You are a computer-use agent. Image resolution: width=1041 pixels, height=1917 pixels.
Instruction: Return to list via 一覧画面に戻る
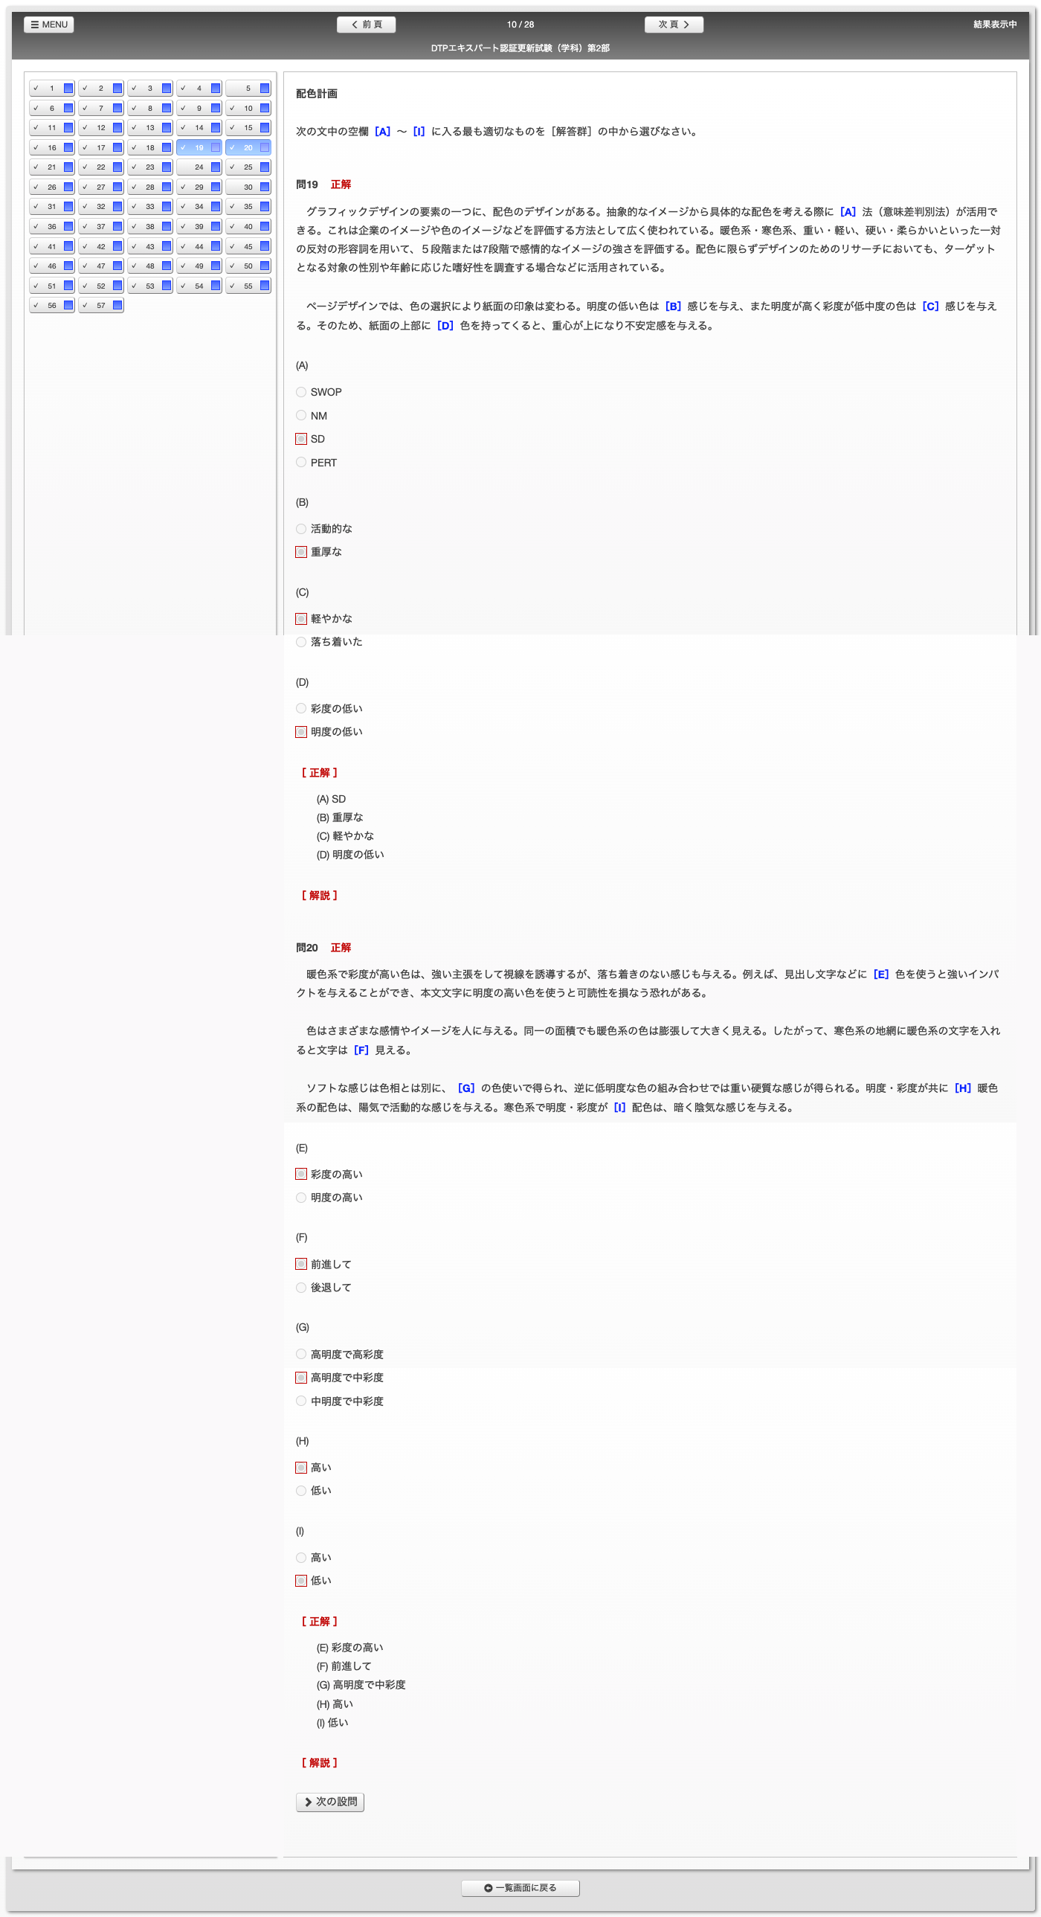[x=520, y=1888]
